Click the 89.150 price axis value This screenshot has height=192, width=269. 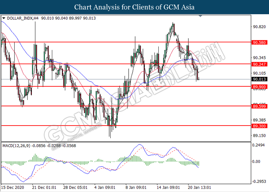coord(259,136)
